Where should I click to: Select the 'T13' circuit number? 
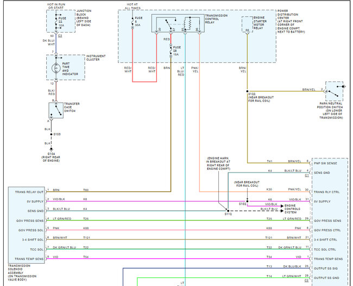pyautogui.click(x=269, y=266)
